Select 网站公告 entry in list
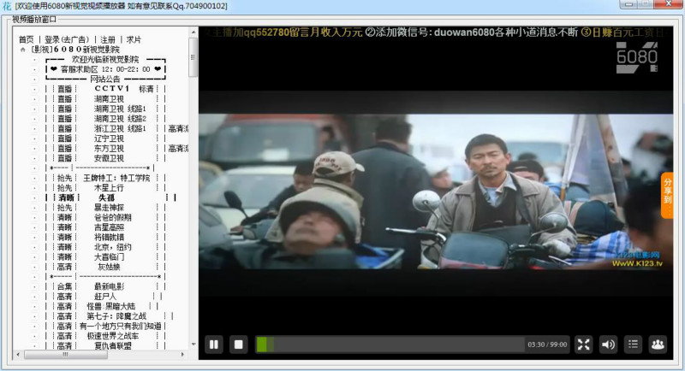This screenshot has height=371, width=685. pyautogui.click(x=105, y=79)
